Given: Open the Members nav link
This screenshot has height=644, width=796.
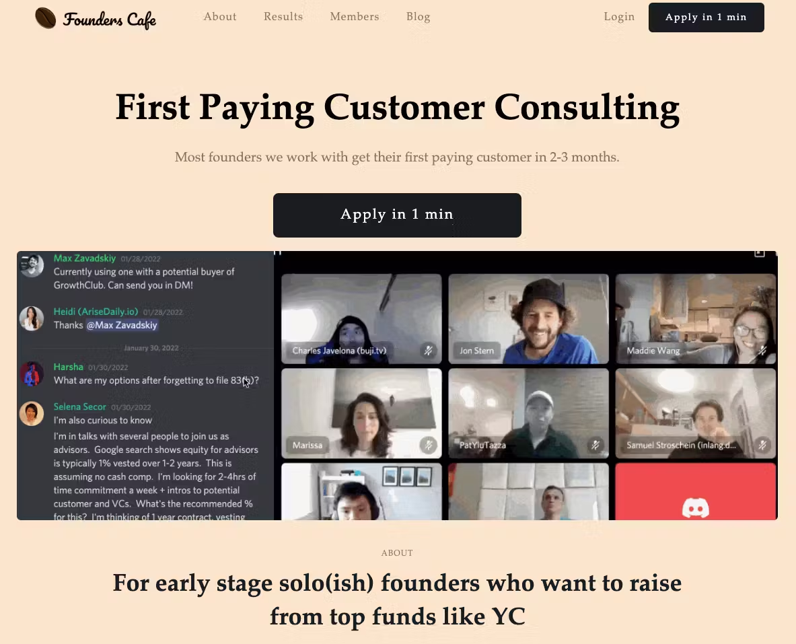Looking at the screenshot, I should click(x=355, y=17).
